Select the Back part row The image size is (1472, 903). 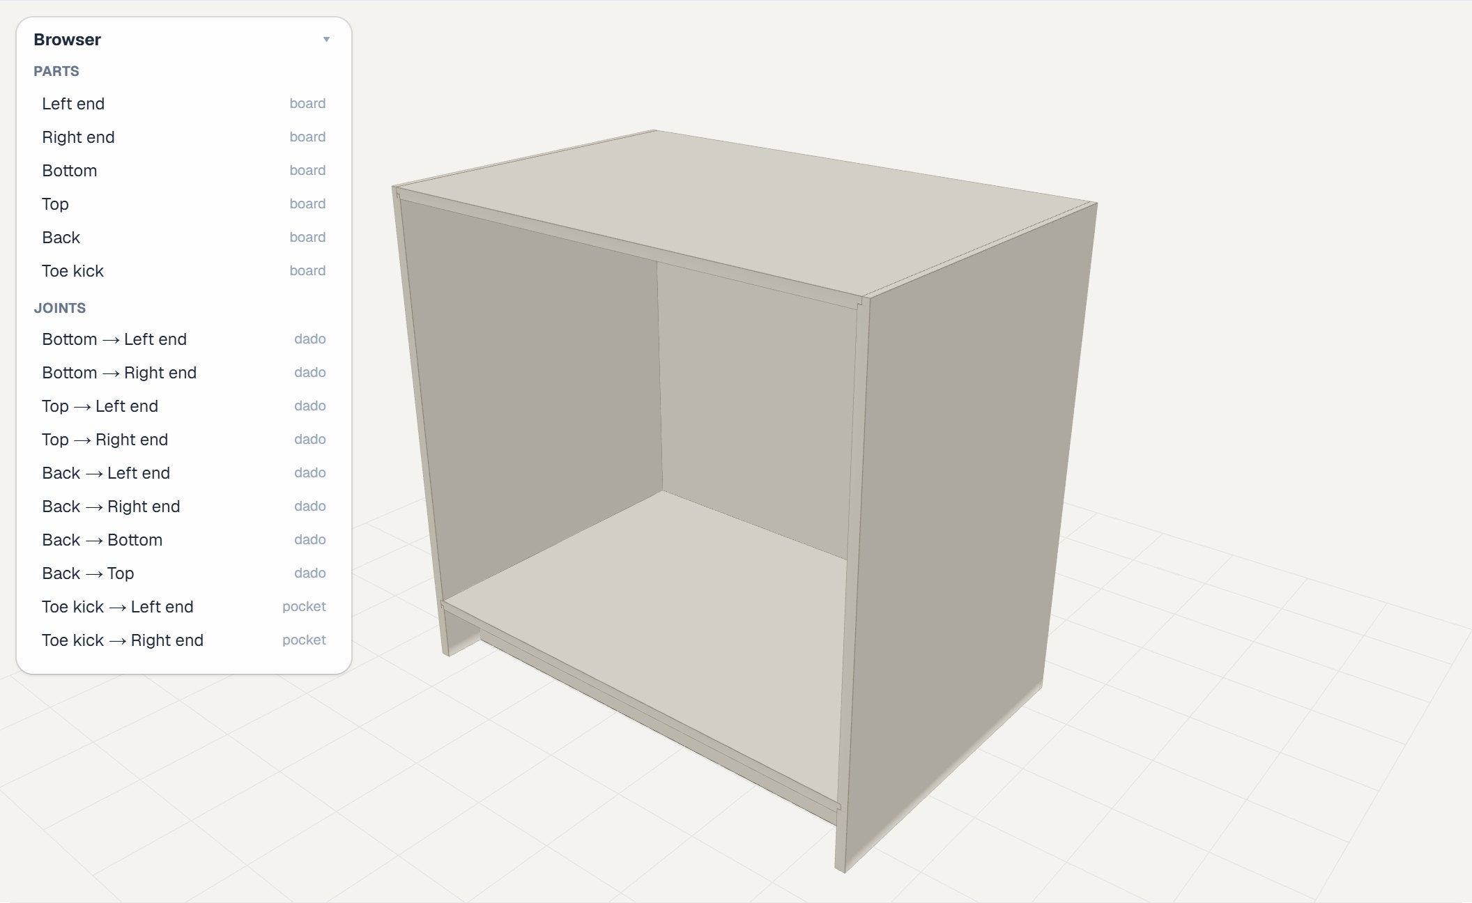click(x=183, y=238)
